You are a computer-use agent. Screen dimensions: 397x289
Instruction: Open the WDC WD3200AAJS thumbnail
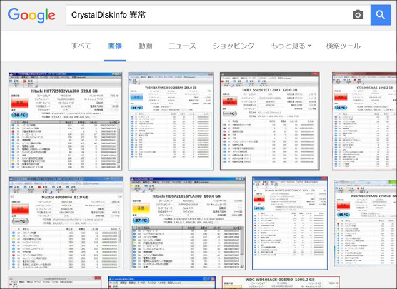pyautogui.click(x=365, y=223)
